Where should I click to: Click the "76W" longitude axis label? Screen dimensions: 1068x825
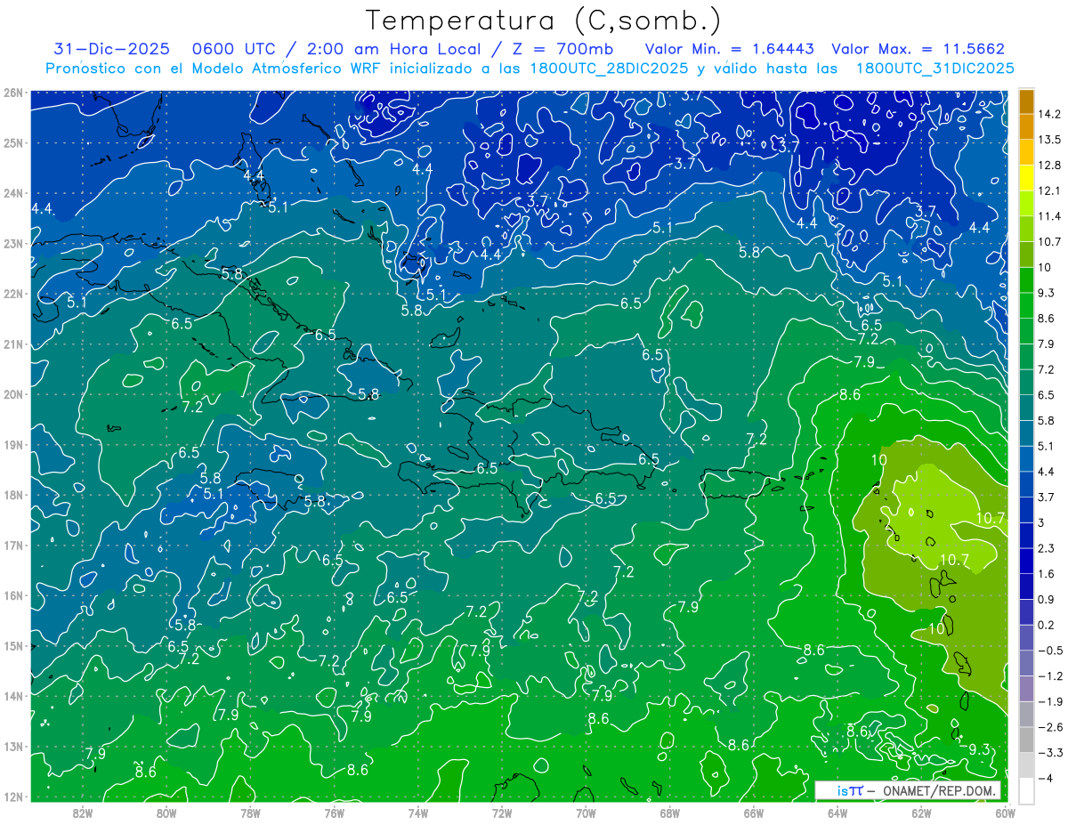coord(334,813)
